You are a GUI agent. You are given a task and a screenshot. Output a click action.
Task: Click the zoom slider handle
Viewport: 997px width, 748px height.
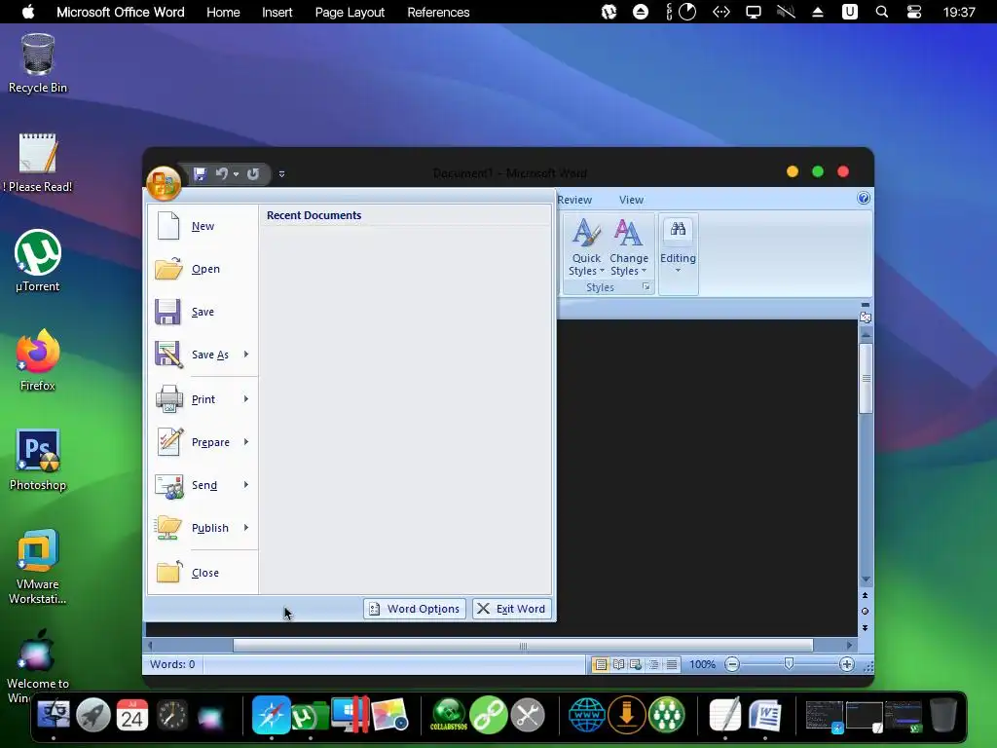[x=789, y=664]
